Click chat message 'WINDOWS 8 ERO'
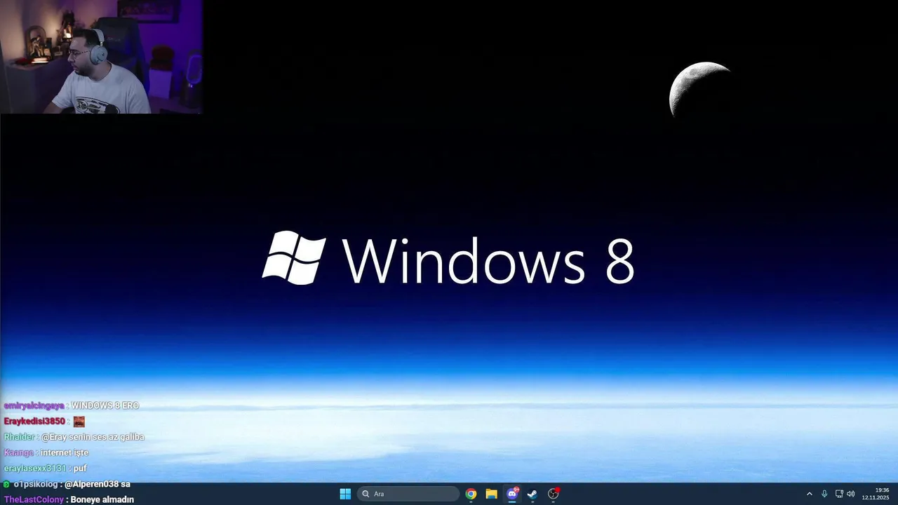 click(x=105, y=405)
